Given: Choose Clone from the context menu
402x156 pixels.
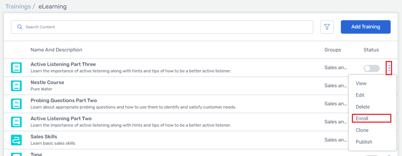Looking at the screenshot, I should click(362, 130).
